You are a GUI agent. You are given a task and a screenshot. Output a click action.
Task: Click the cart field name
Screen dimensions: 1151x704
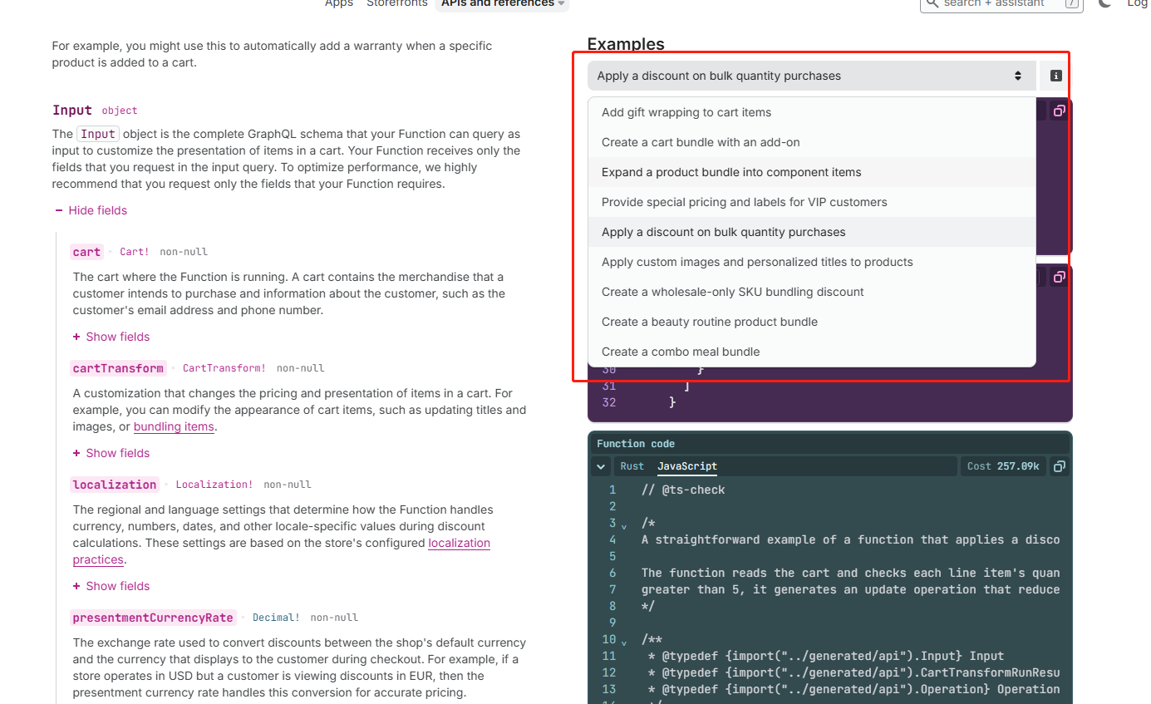coord(86,252)
